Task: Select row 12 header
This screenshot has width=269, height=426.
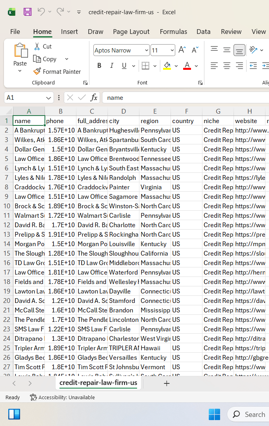Action: point(7,225)
